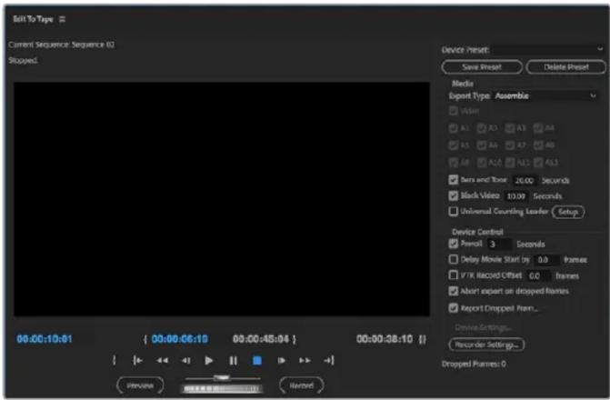The width and height of the screenshot is (610, 400).
Task: Click the Black Video seconds field
Action: pos(516,196)
